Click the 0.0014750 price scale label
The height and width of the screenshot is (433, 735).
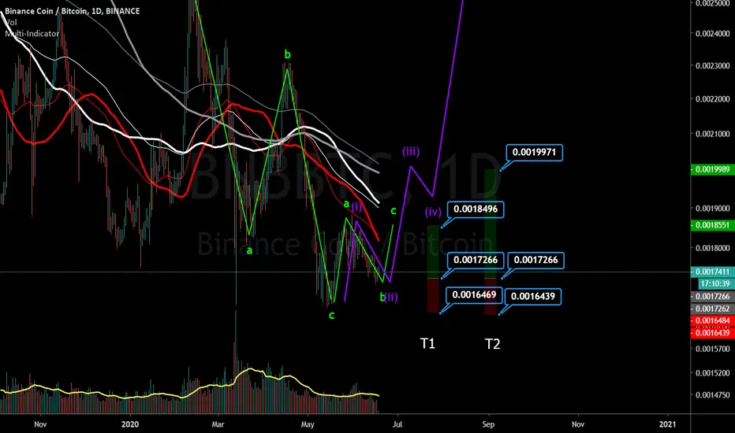click(x=712, y=395)
